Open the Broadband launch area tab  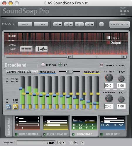pos(84,134)
